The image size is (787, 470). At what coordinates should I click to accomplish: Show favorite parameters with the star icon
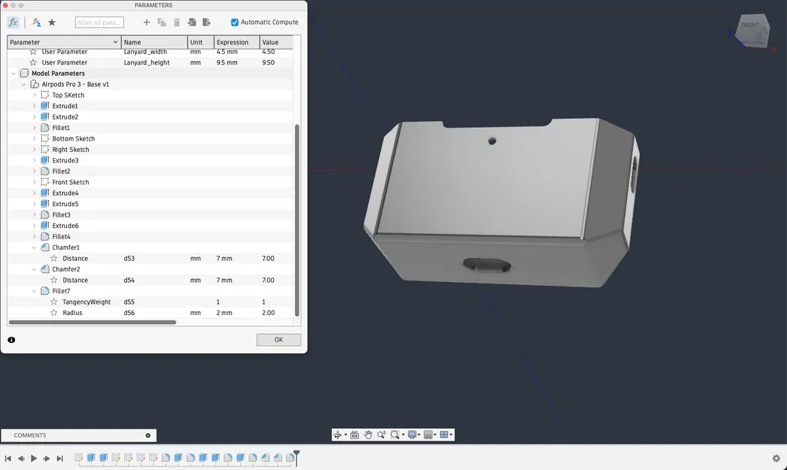52,22
